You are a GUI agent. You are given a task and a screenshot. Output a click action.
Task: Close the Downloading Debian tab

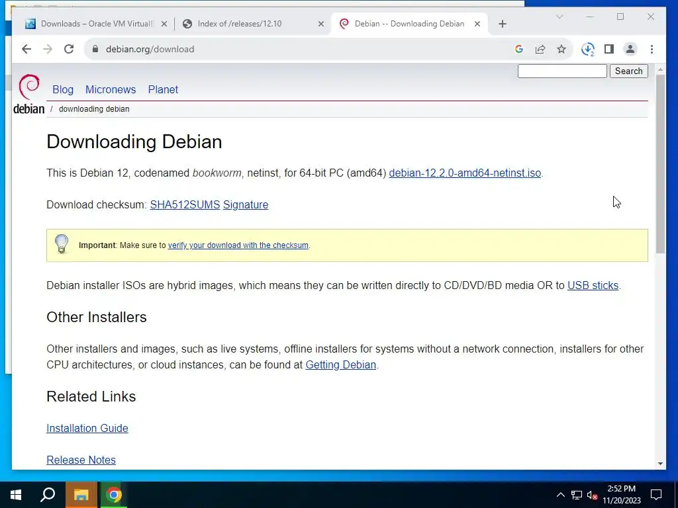tap(477, 24)
